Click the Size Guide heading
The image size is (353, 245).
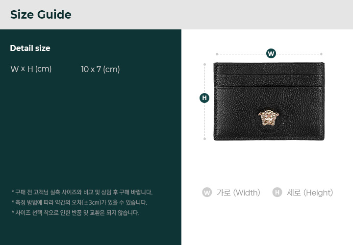[x=41, y=15]
